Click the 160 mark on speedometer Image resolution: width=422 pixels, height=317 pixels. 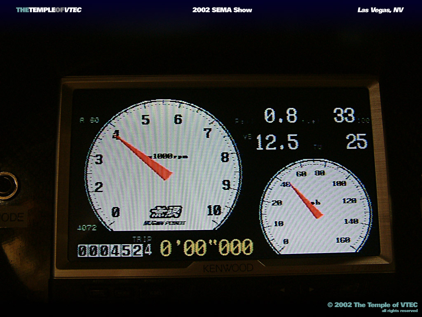point(343,240)
